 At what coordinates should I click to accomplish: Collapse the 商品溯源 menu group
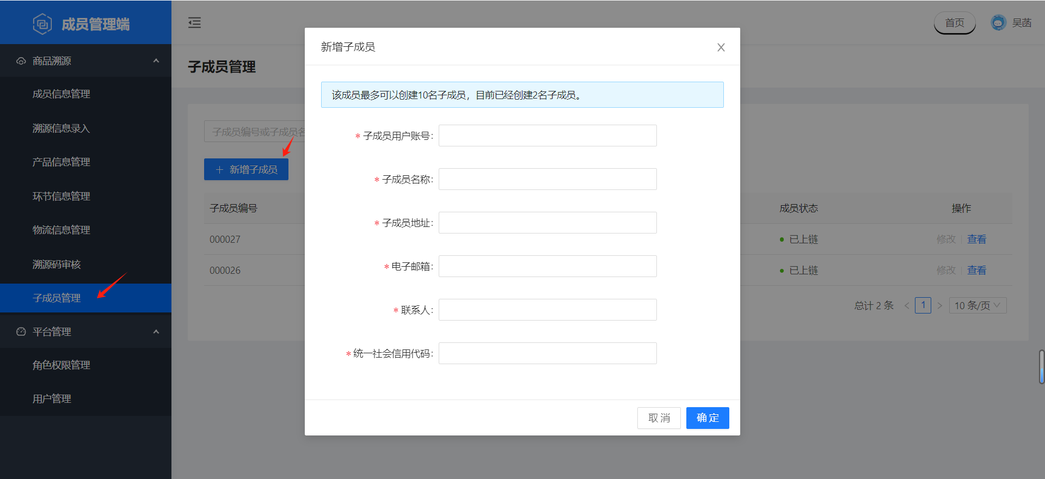pyautogui.click(x=156, y=61)
